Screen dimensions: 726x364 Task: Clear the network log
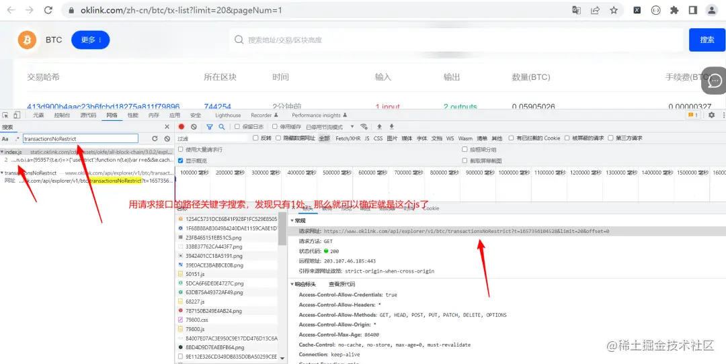point(194,127)
